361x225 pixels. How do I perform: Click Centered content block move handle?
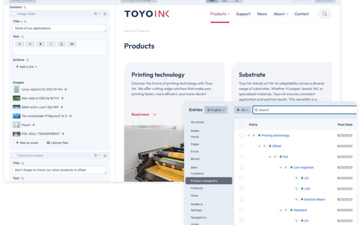[x=105, y=155]
